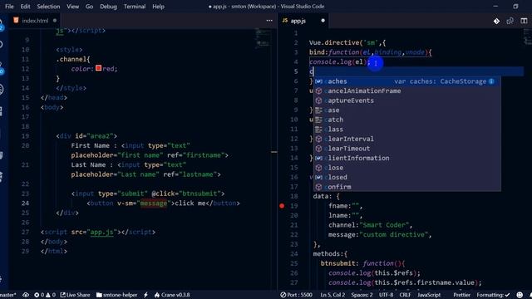The width and height of the screenshot is (532, 299).
Task: Click the app.js minimap
Action: point(527,37)
